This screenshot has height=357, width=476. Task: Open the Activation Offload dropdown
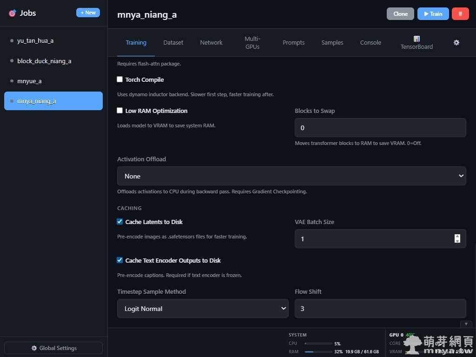[291, 176]
